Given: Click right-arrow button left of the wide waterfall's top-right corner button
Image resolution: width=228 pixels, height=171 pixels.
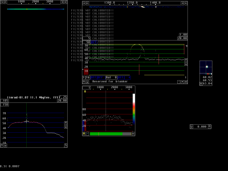Looking at the screenshot, I should pyautogui.click(x=62, y=2).
